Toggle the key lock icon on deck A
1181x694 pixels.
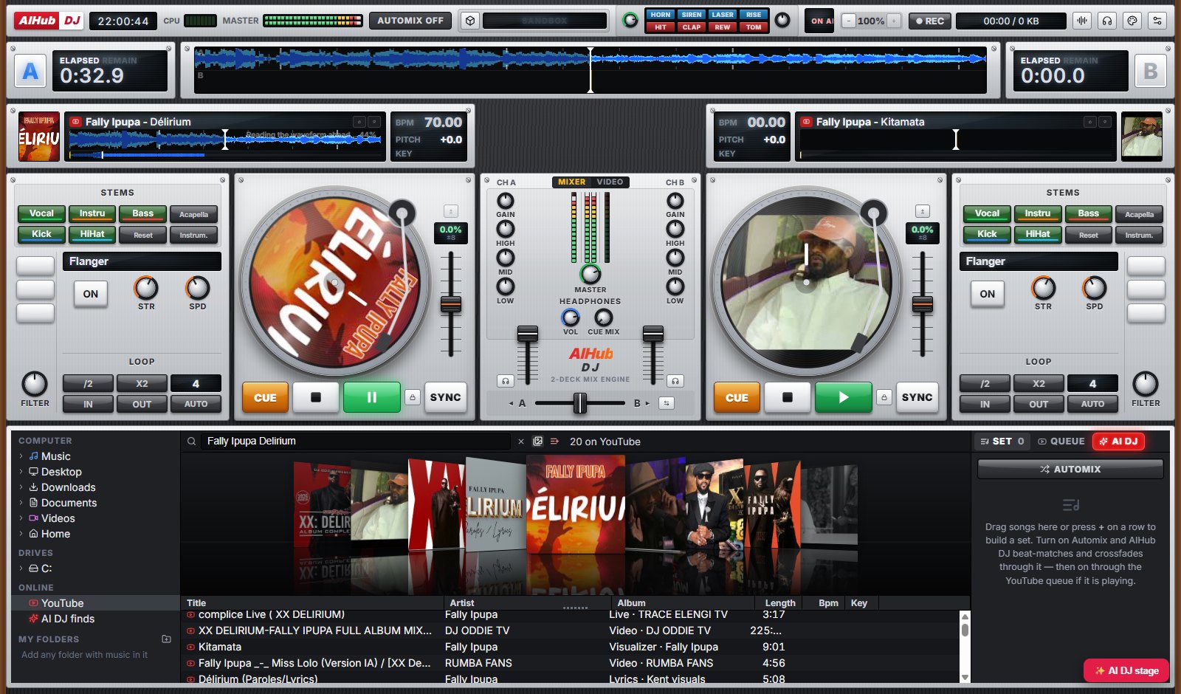coord(413,397)
